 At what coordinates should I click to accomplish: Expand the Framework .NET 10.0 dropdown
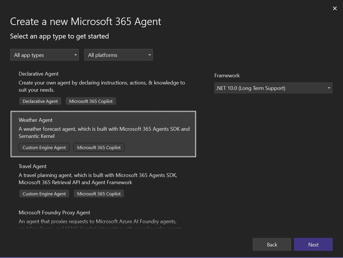click(273, 88)
